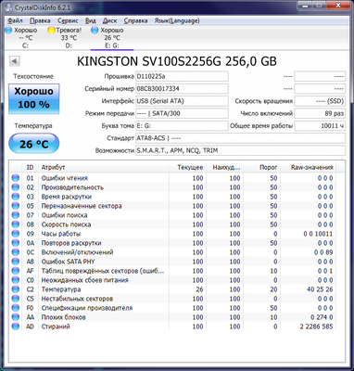Click the Raw-значения column header
The height and width of the screenshot is (371, 354).
308,167
